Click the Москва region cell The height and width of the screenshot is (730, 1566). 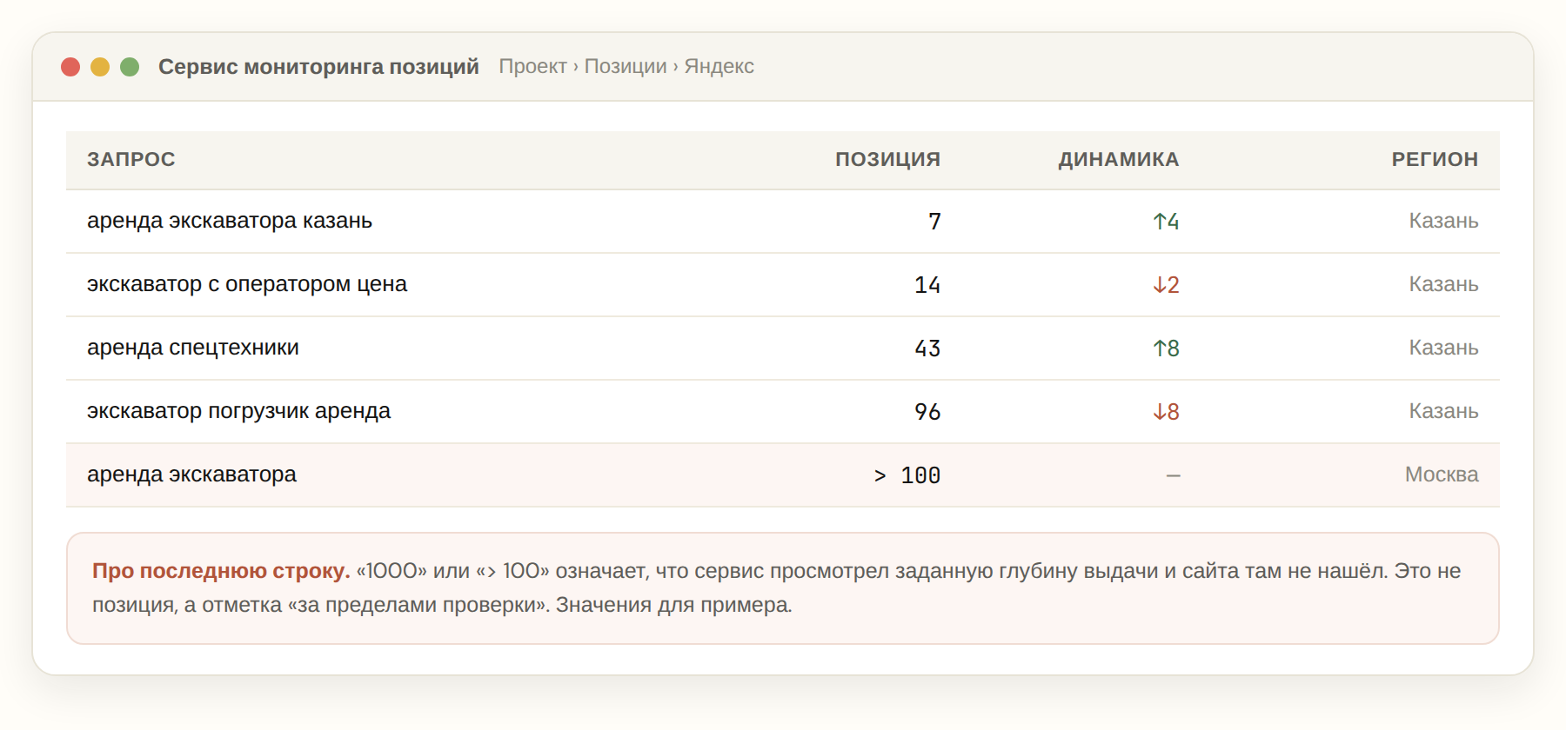click(1442, 474)
